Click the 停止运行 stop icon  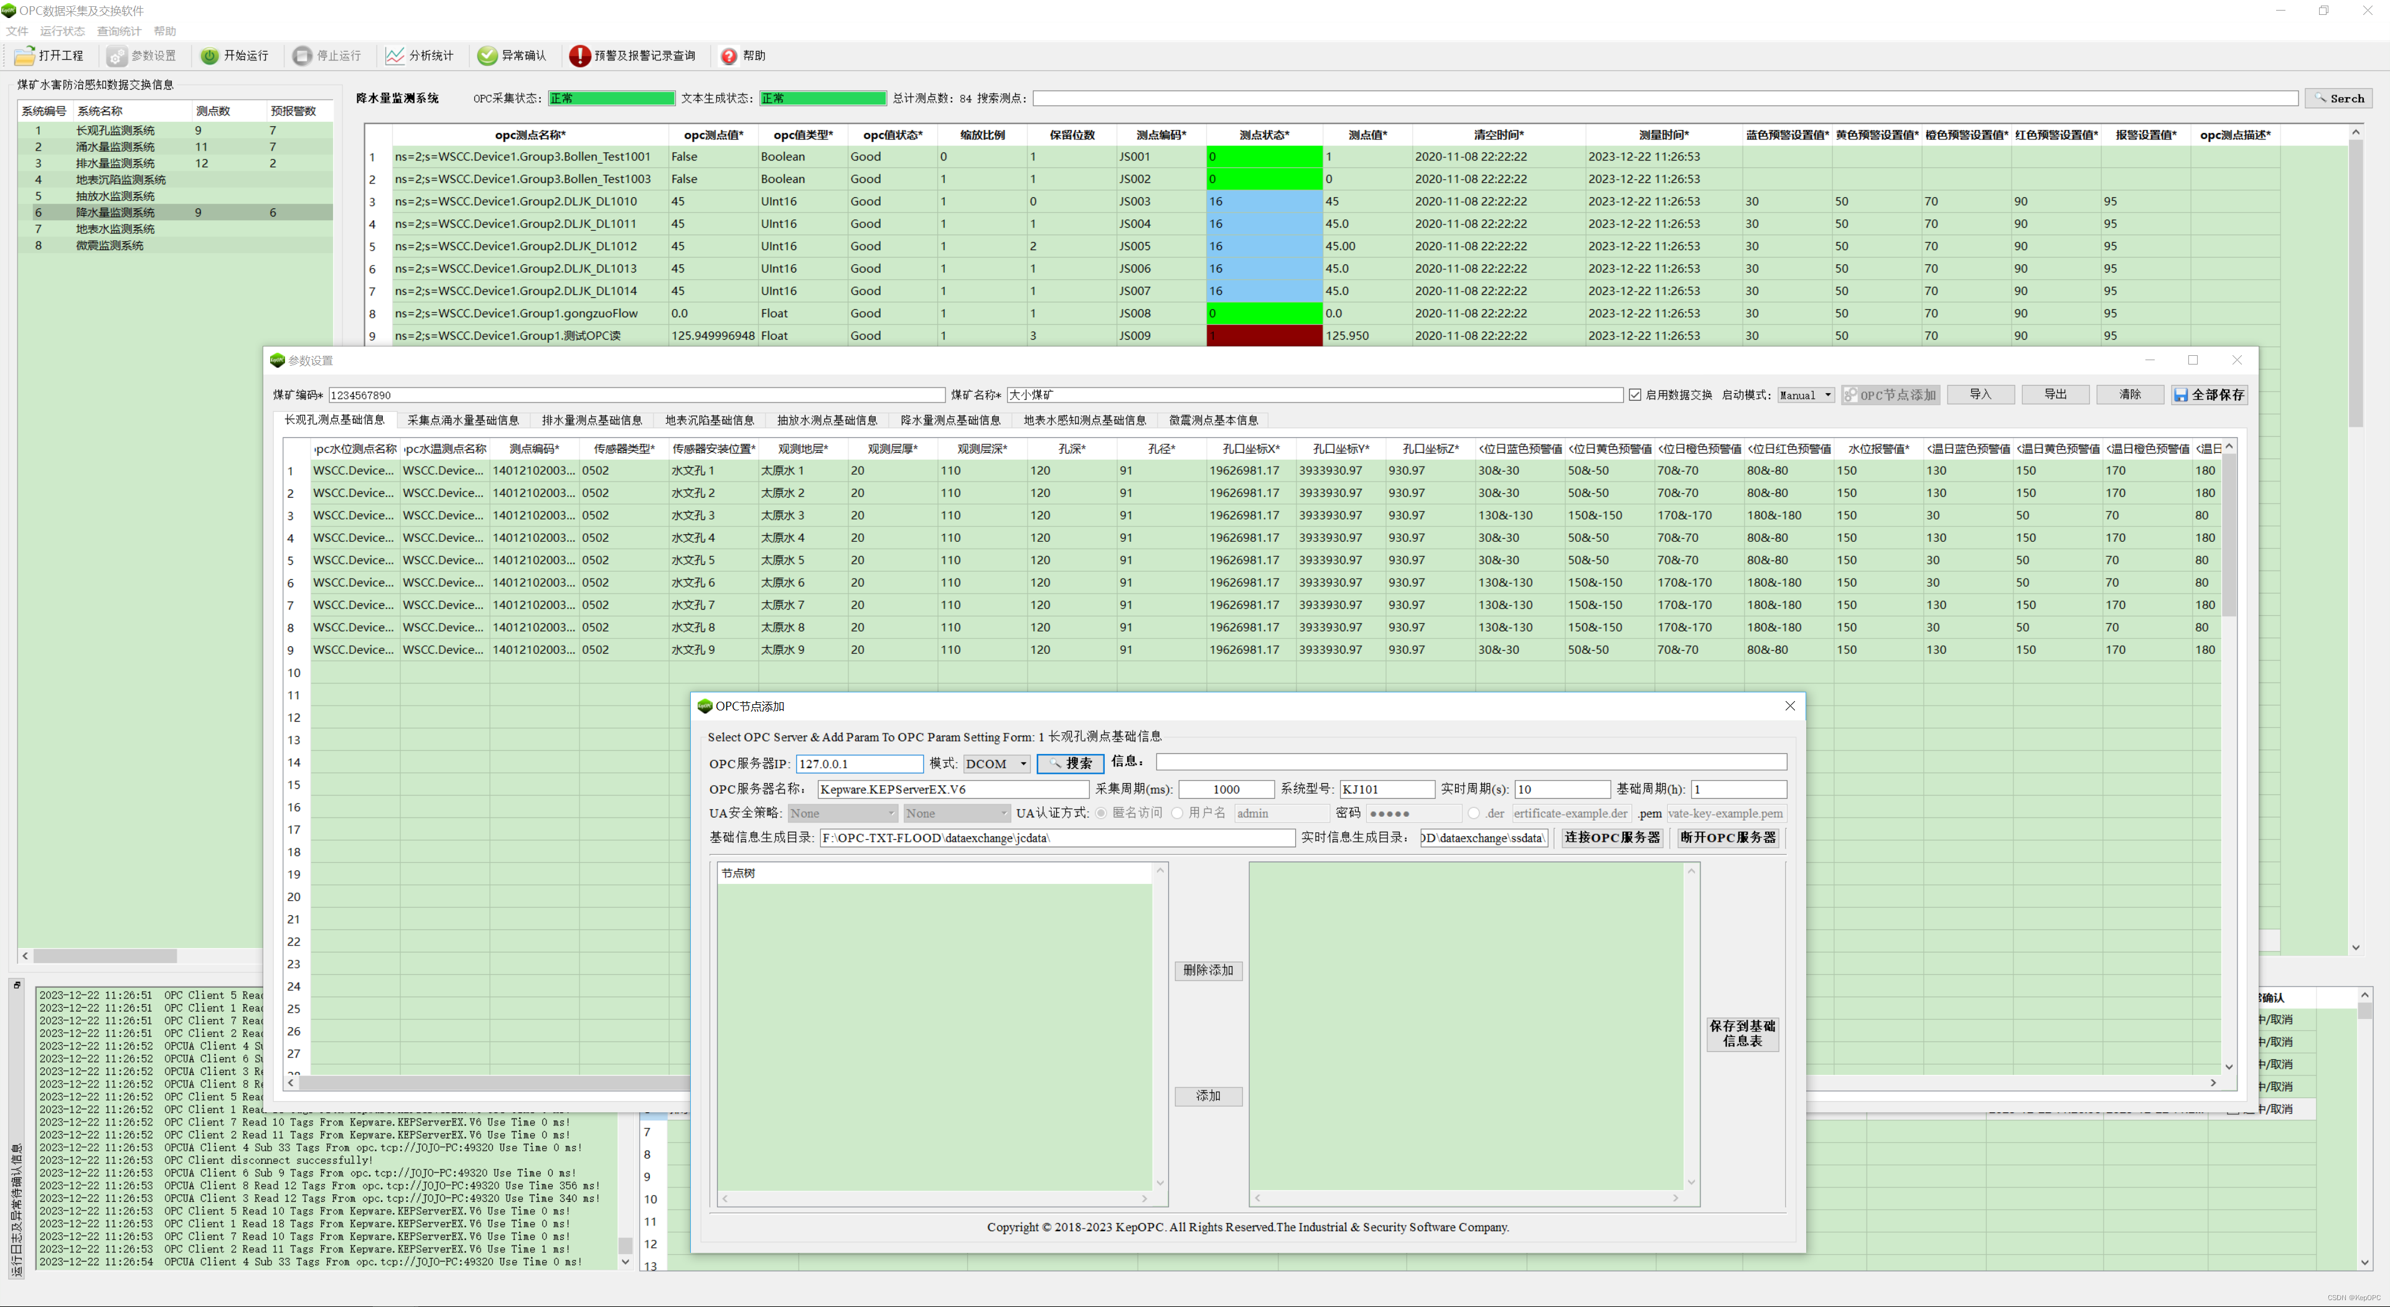pos(301,55)
